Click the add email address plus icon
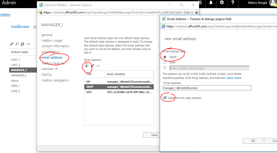Screen dimensions: 277x153 (x=86, y=66)
